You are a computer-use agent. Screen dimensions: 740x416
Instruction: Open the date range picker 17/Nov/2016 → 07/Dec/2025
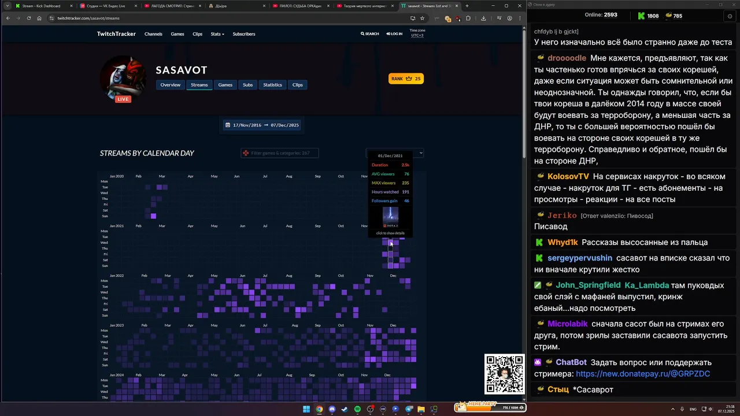(x=262, y=125)
